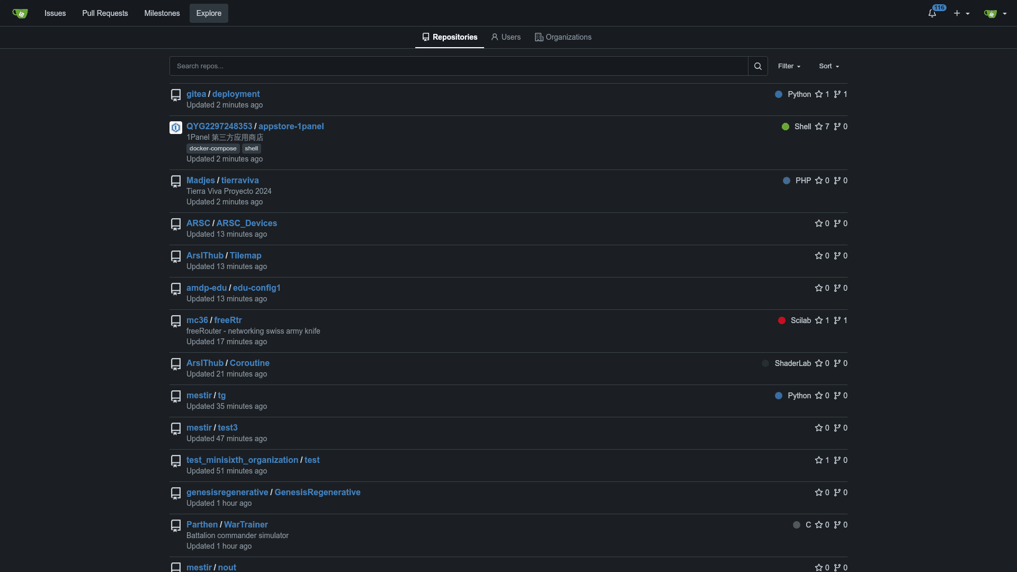
Task: Expand the plus create-new menu
Action: pos(961,13)
